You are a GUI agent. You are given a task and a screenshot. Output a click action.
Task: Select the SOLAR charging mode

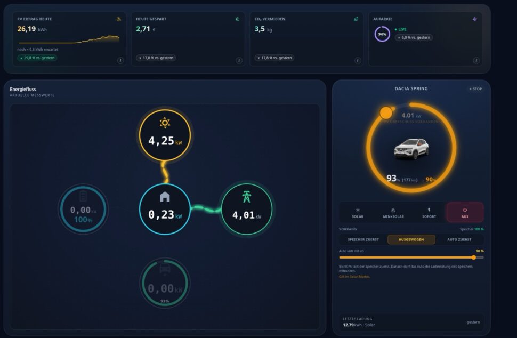coord(358,213)
